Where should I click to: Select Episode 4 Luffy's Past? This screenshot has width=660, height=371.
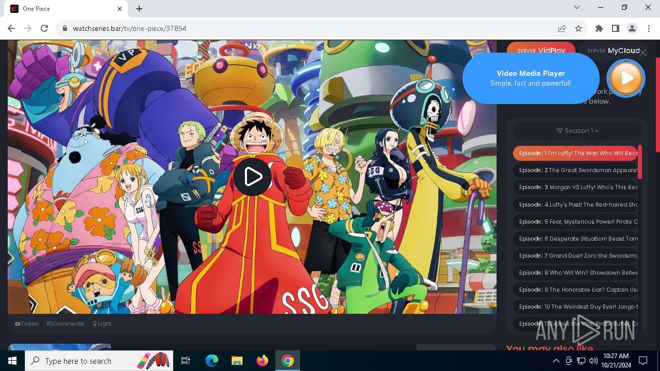point(575,205)
